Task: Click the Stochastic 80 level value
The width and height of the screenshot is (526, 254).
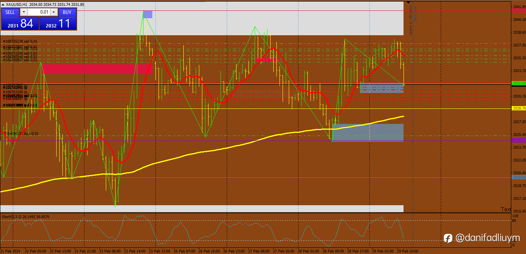Action: click(514, 221)
